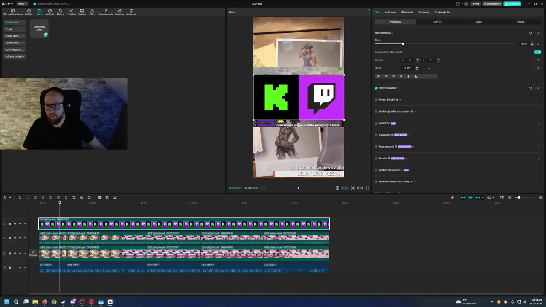Click the microphone record voiceover icon
Viewport: 546px width, 307px height.
click(x=452, y=197)
